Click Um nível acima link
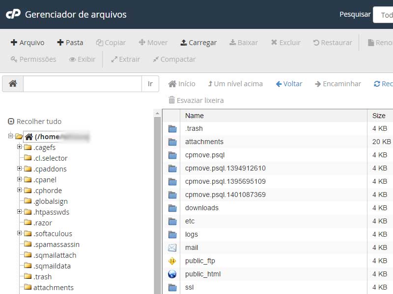Image resolution: width=393 pixels, height=294 pixels. click(235, 84)
